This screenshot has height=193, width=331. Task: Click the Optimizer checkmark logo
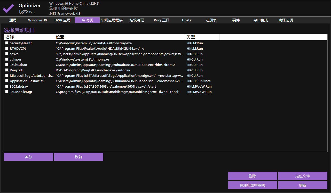8,9
